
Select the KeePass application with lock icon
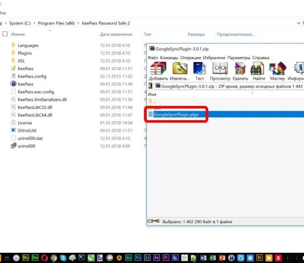coord(26,84)
